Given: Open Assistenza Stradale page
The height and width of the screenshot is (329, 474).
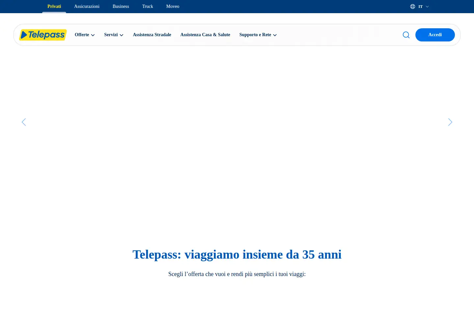Looking at the screenshot, I should 152,35.
